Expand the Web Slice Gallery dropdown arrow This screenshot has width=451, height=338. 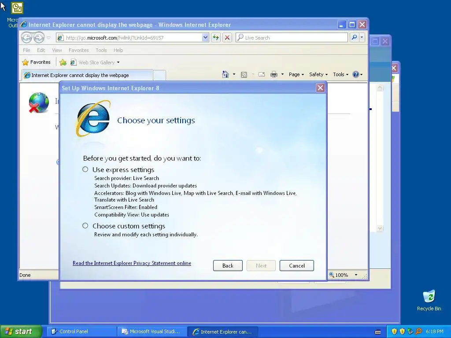[x=118, y=62]
